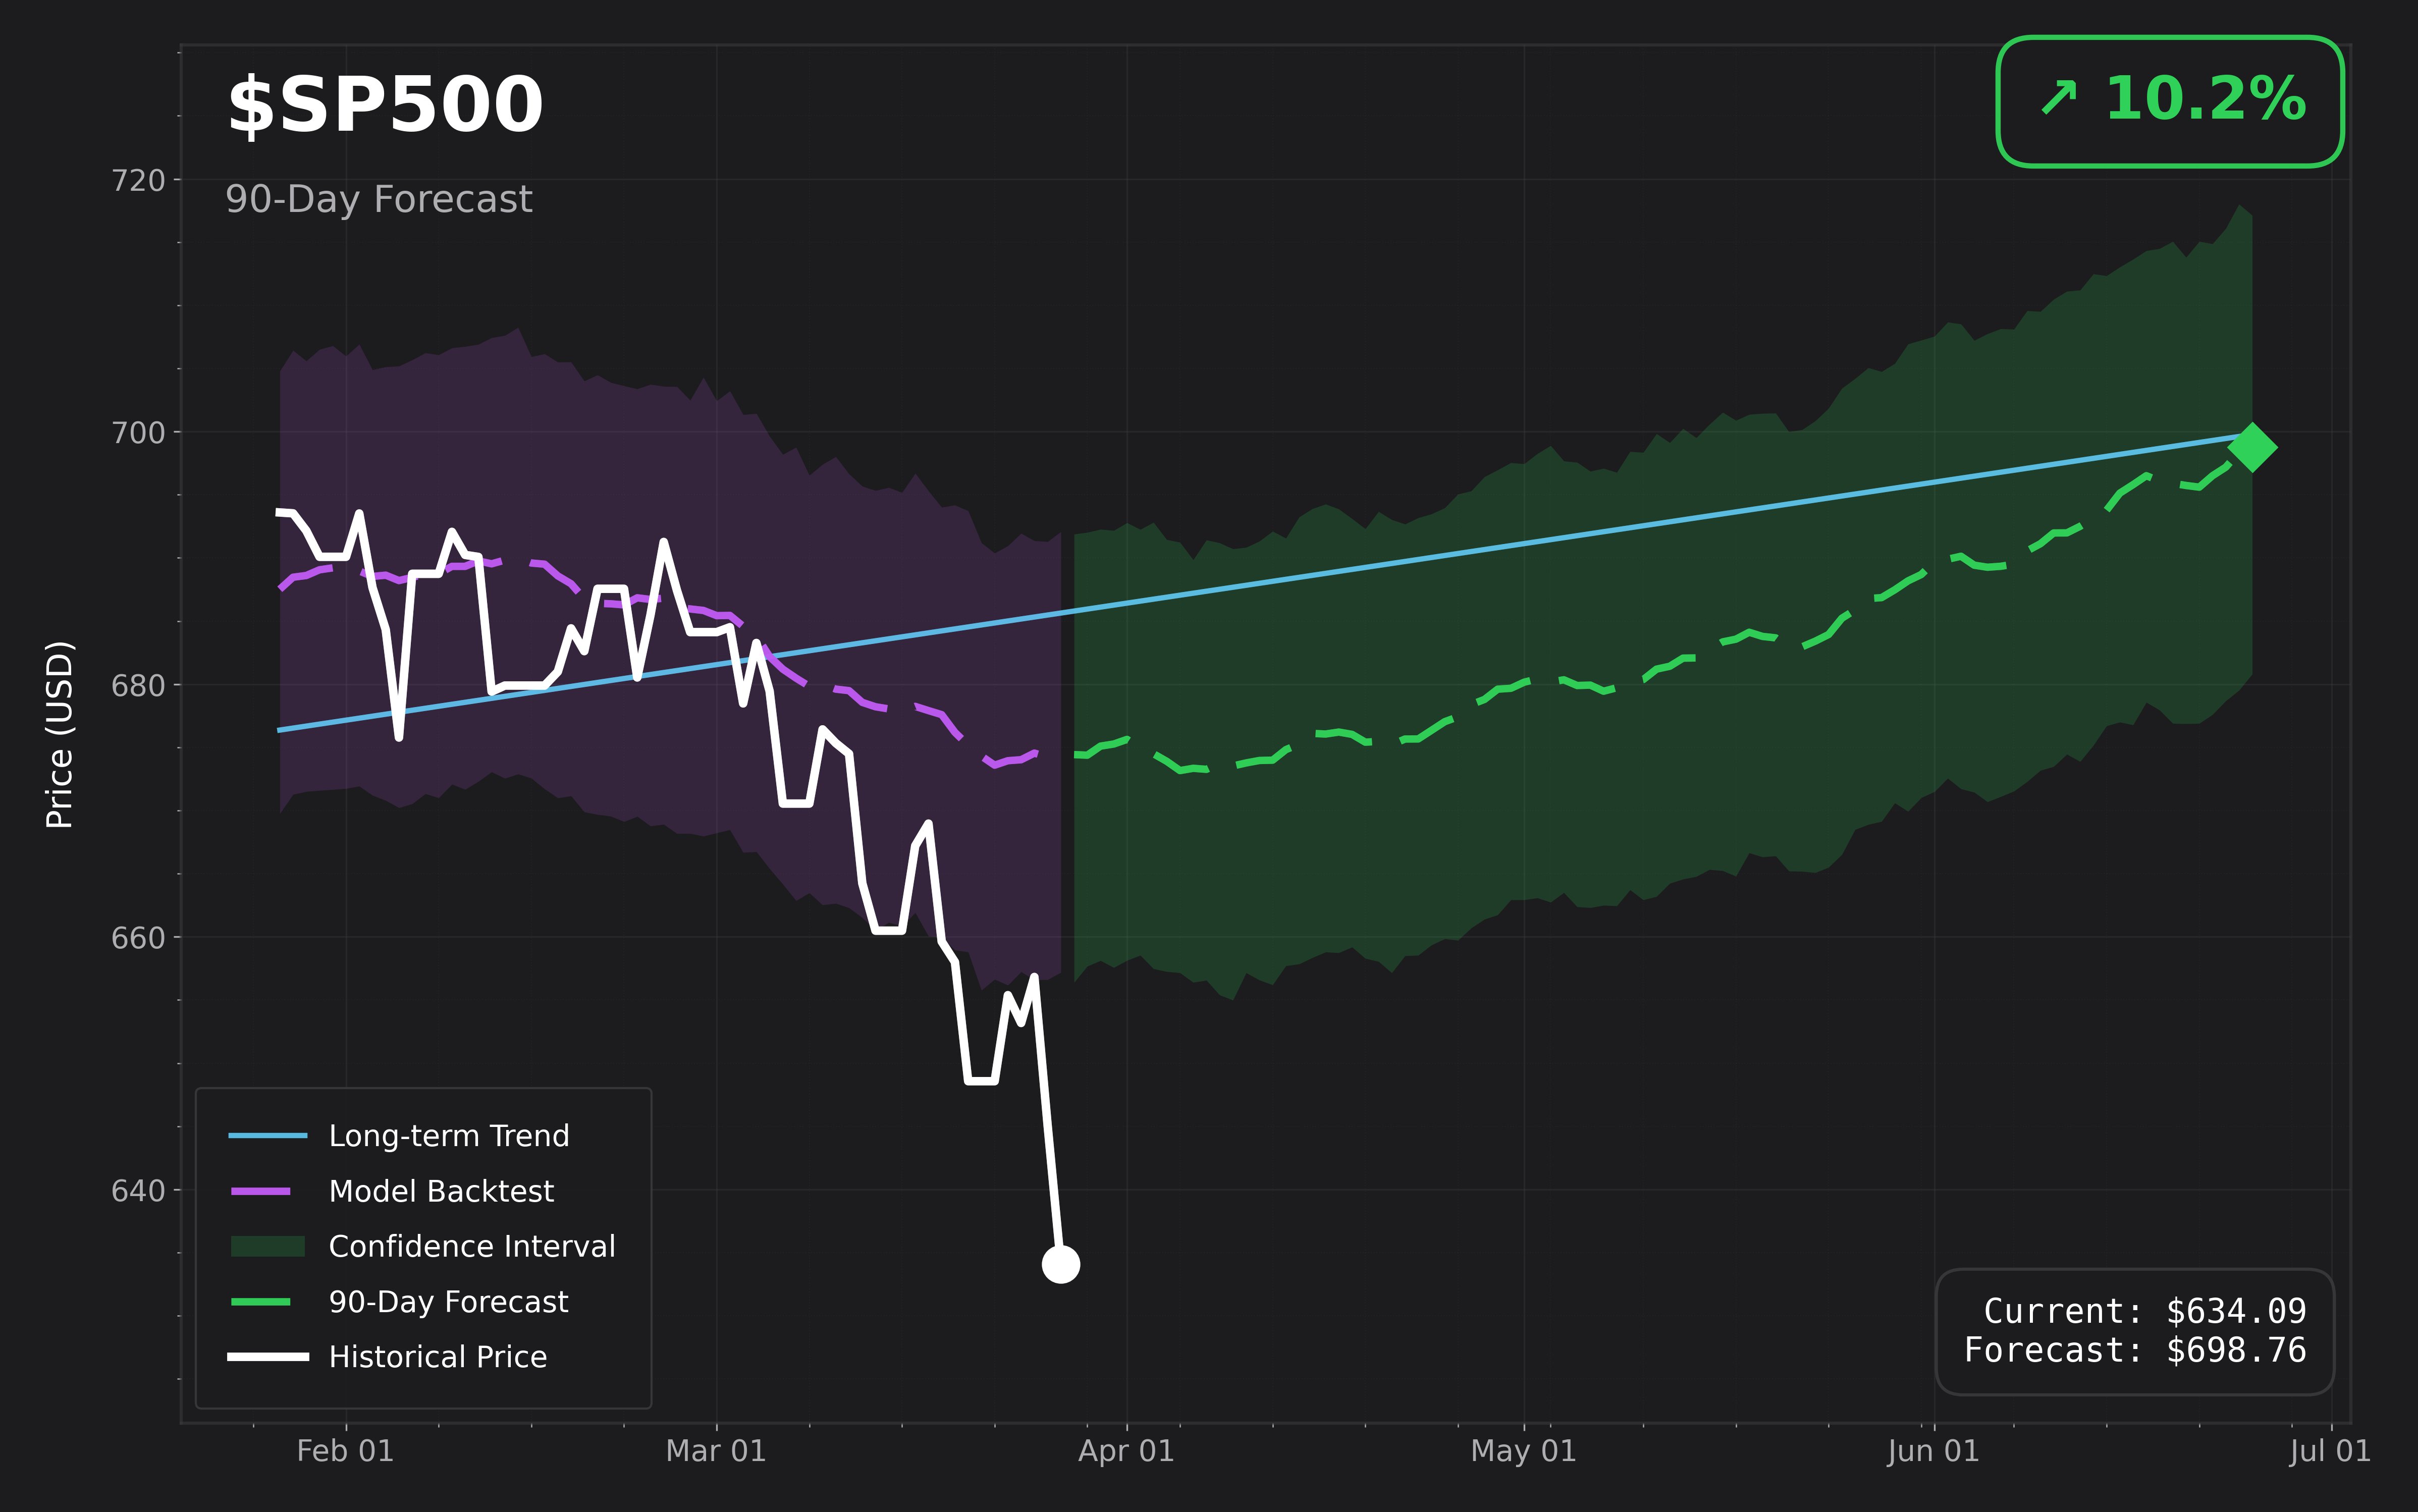Click the purple Model Backtest legend dash
Viewport: 2418px width, 1512px height.
[261, 1191]
